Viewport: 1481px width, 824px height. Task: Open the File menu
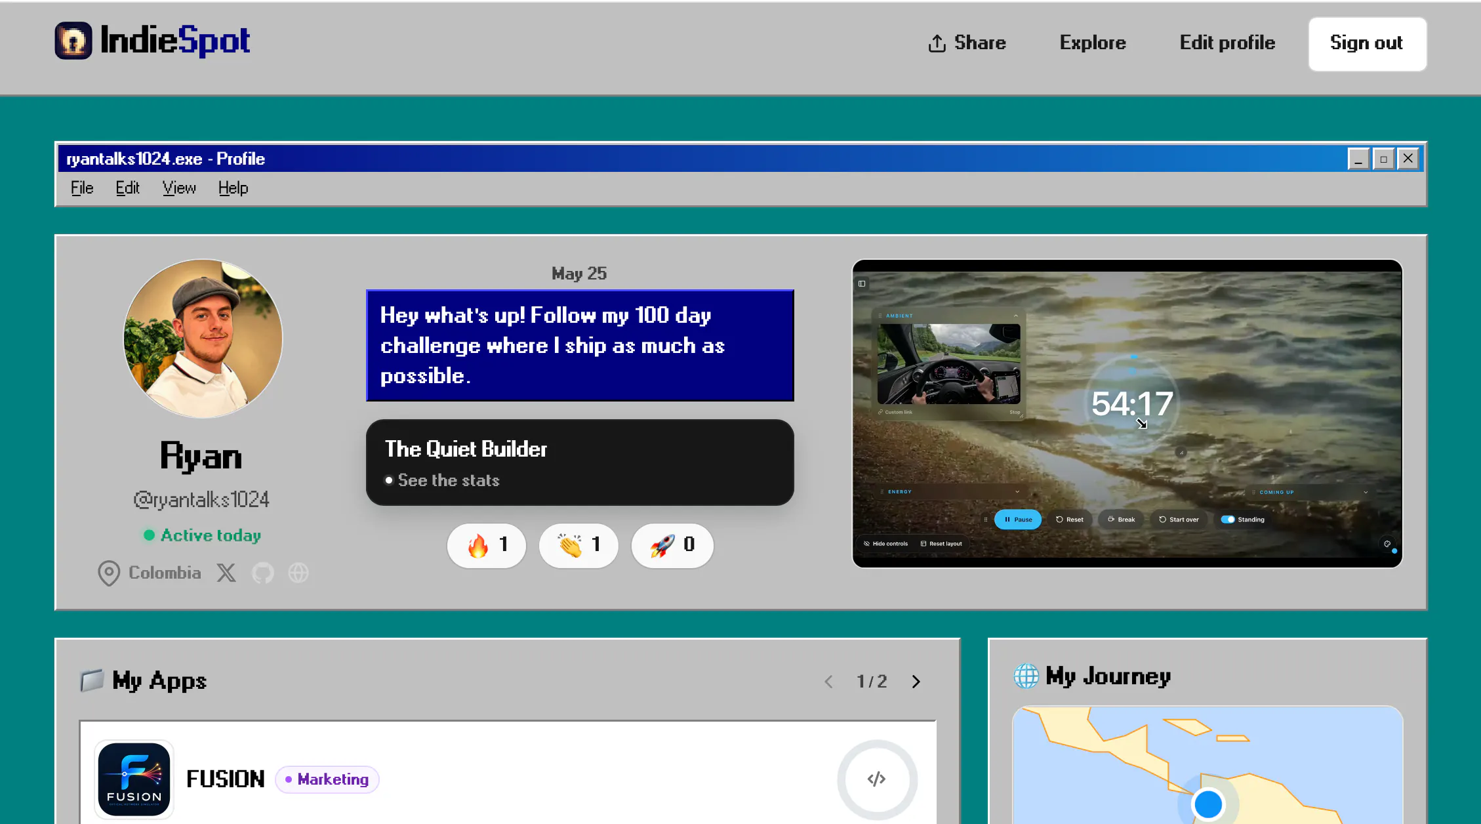point(82,188)
